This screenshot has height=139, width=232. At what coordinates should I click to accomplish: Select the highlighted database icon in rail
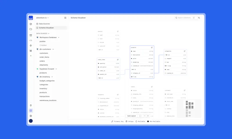coord(31,111)
